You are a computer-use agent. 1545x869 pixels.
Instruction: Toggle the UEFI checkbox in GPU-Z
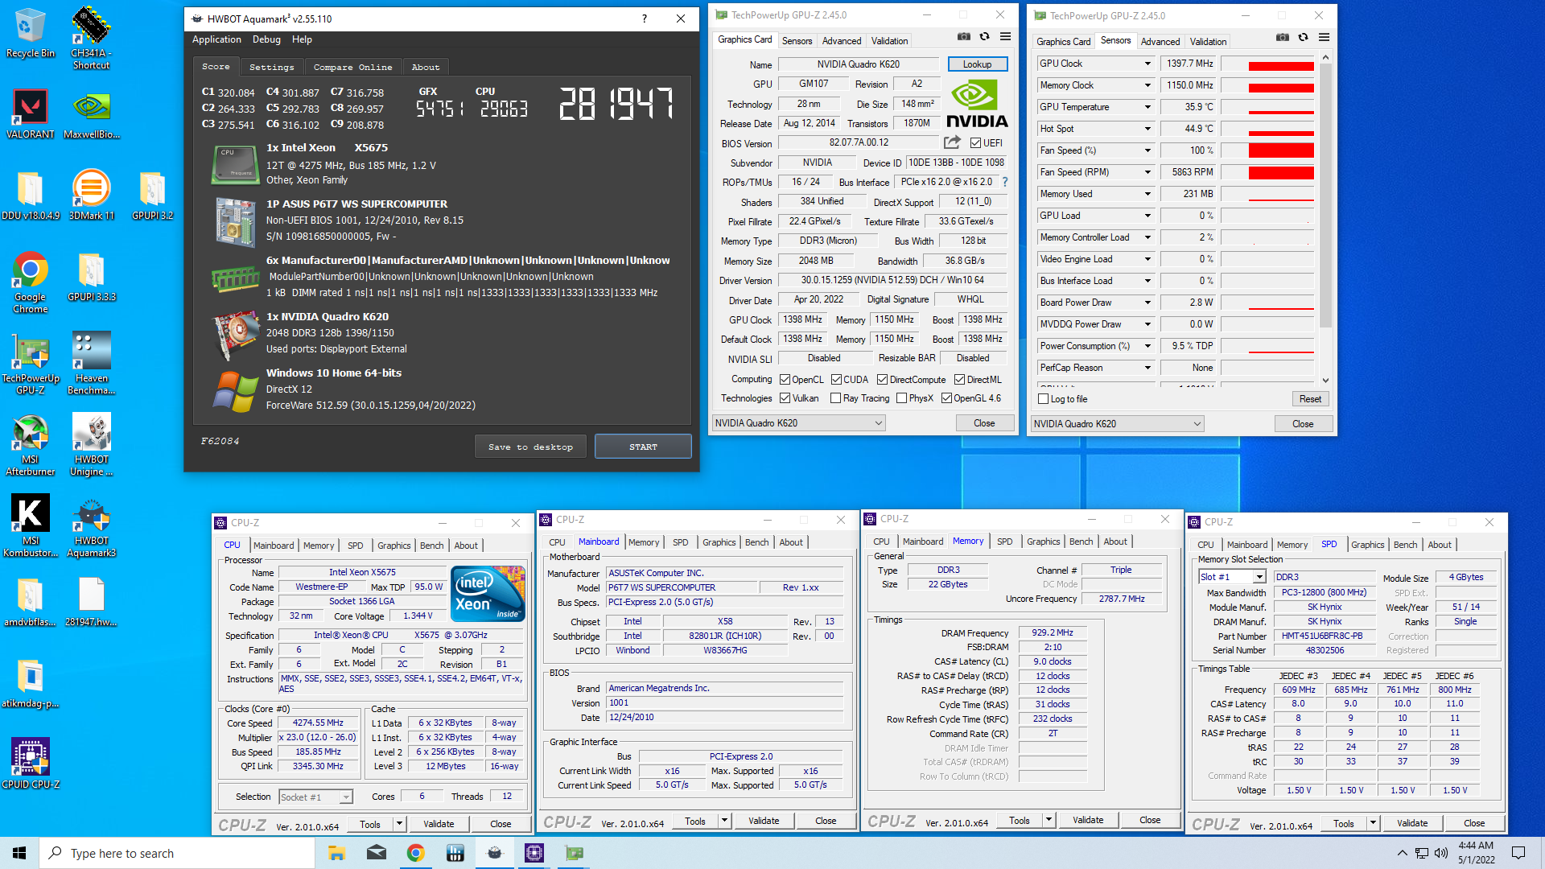[x=975, y=143]
